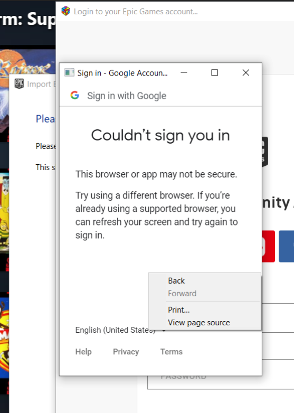The height and width of the screenshot is (413, 294).
Task: Click the Google sign-in window title icon
Action: pyautogui.click(x=69, y=72)
